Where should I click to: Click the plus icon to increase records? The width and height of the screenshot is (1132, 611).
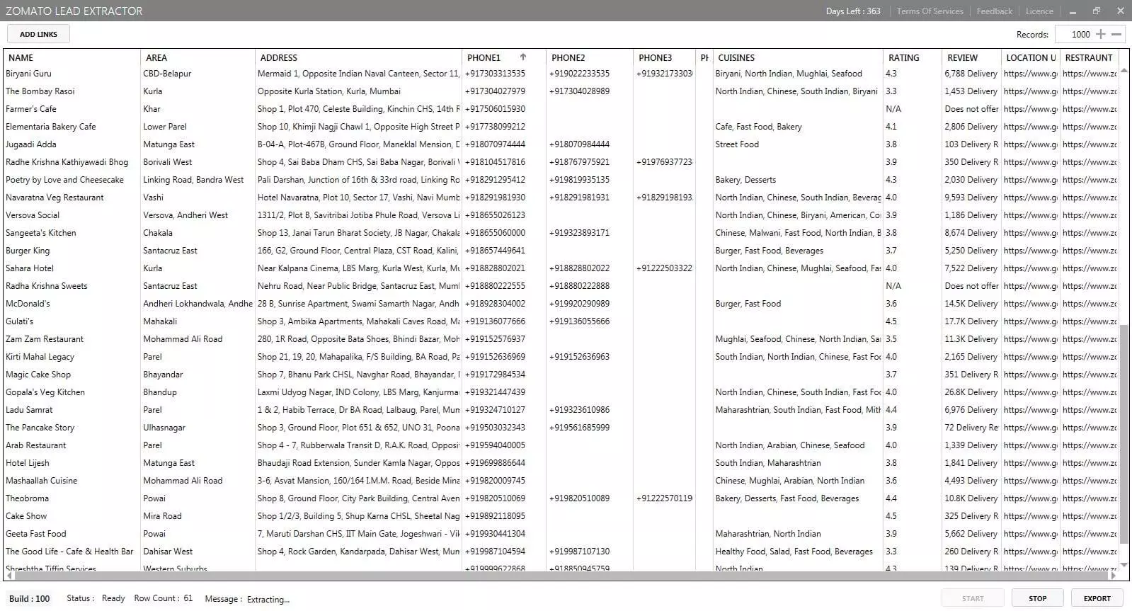coord(1100,34)
